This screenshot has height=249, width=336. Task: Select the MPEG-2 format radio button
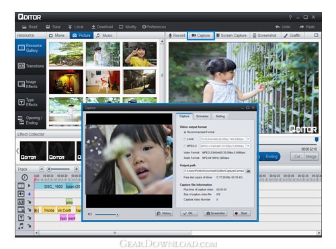185,146
